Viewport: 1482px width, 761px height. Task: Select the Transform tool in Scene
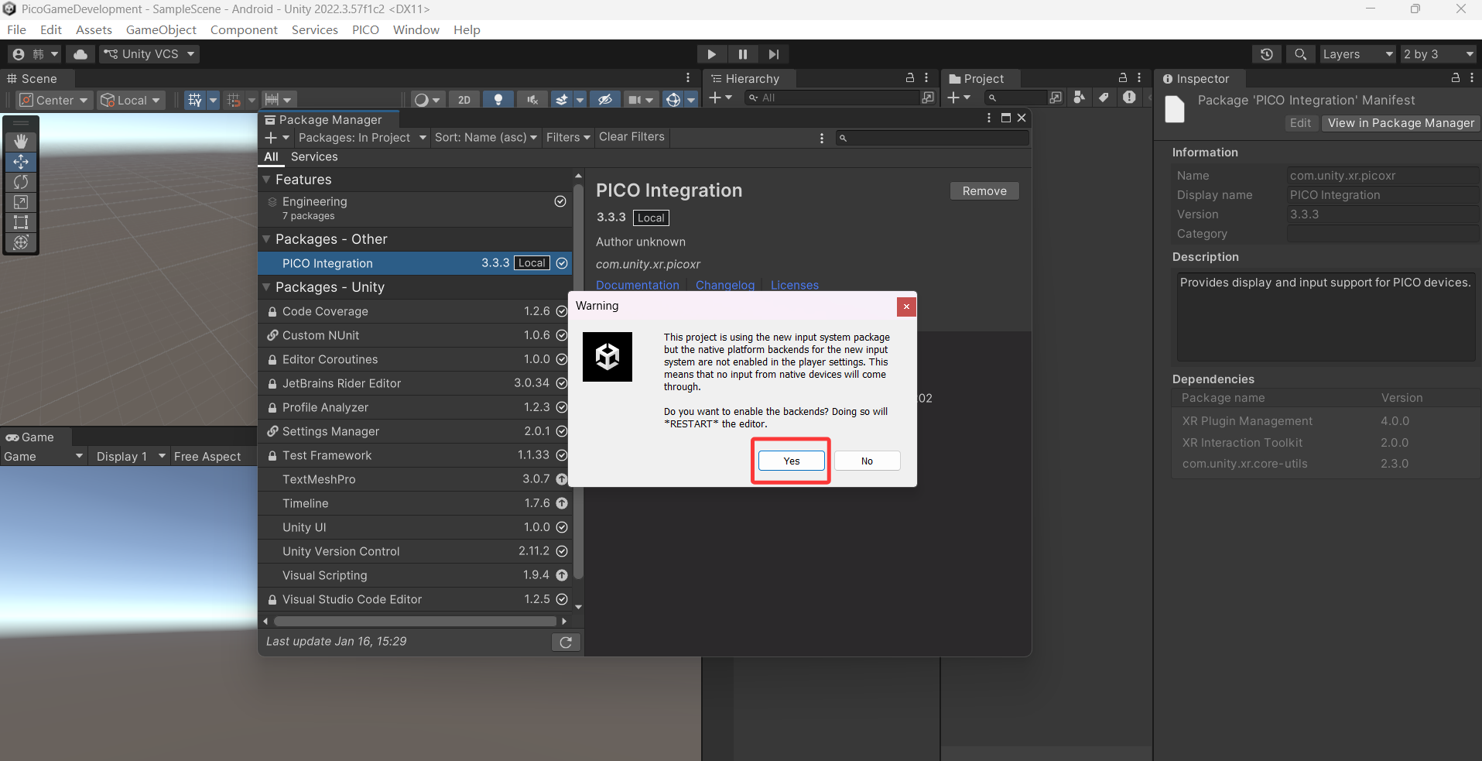coord(21,242)
